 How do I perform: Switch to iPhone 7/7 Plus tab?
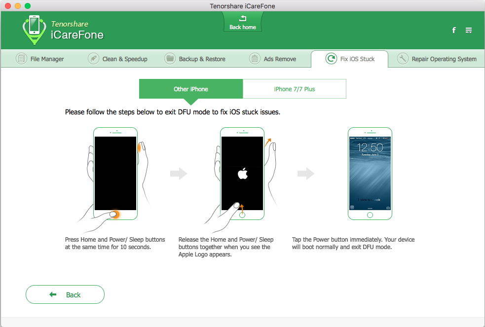coord(295,89)
